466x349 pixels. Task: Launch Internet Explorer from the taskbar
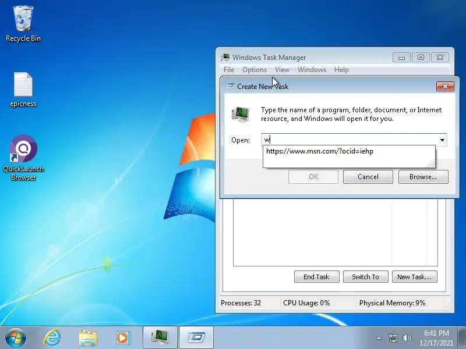[52, 337]
